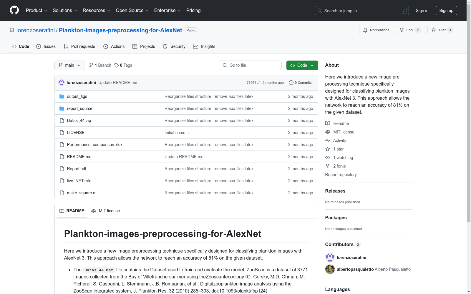
Task: Click the repository book icon beside lorenzoserafini
Action: coord(12,30)
